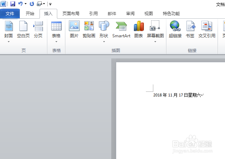Insert a cover page via 封面 icon
225x159 pixels.
click(8, 26)
